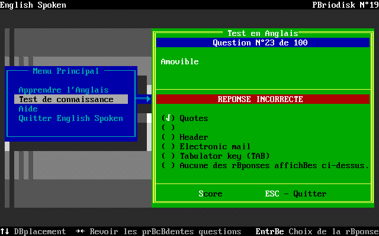Select the Tabulator key (TAB) answer radio button
The height and width of the screenshot is (236, 379).
coord(168,156)
